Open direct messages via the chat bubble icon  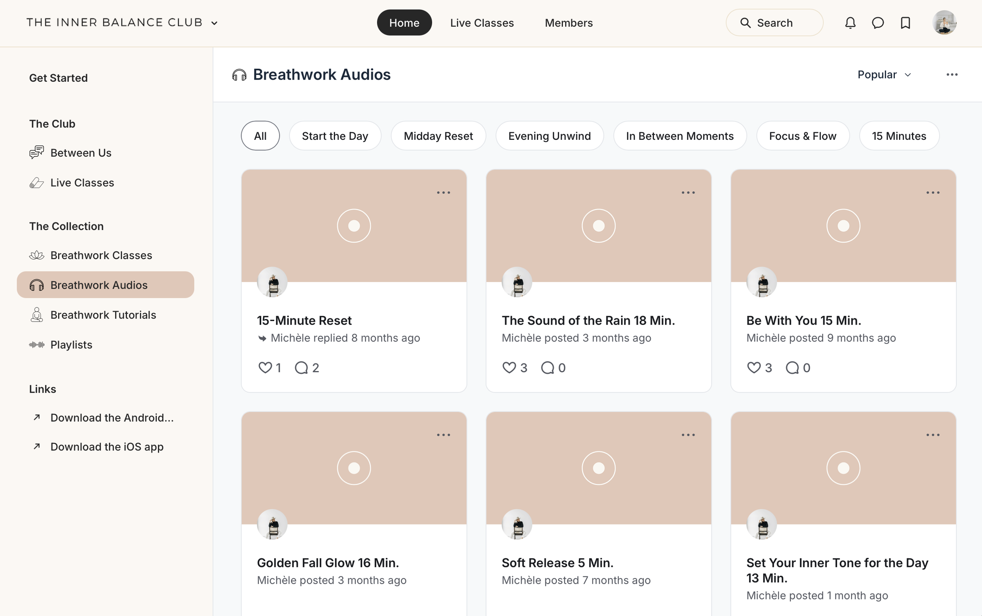pos(877,22)
